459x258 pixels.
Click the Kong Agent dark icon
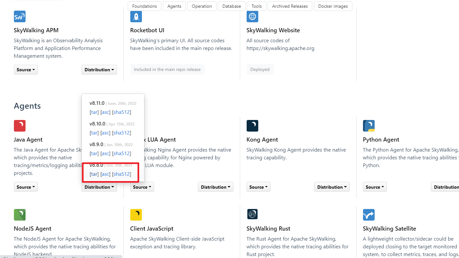click(252, 126)
